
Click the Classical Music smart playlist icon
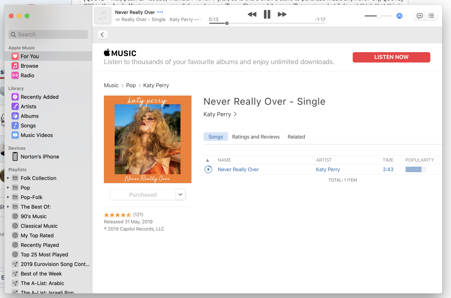pos(15,226)
